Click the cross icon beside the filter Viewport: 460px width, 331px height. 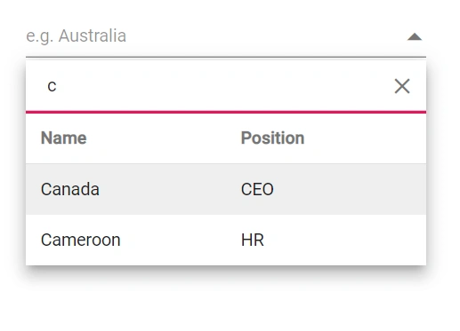tap(402, 86)
